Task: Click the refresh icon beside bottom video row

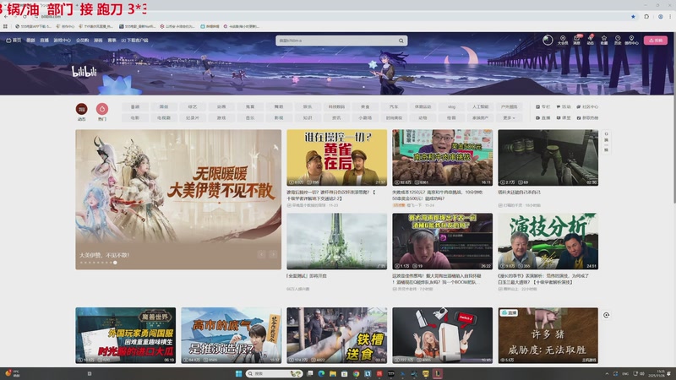Action: (x=606, y=315)
